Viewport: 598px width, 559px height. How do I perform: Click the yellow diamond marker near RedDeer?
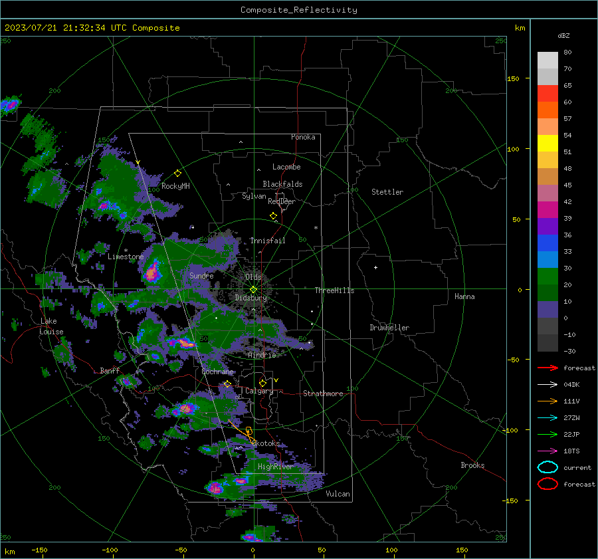click(x=273, y=216)
